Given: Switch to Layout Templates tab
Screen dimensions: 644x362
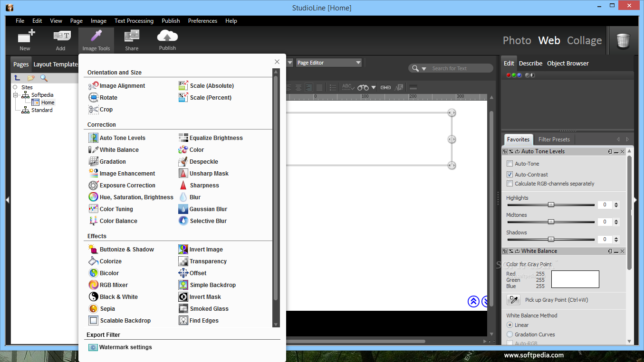Looking at the screenshot, I should [x=55, y=65].
